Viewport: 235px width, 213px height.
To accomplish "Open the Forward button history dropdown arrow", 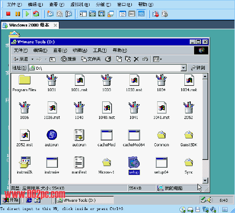I will (x=46, y=59).
